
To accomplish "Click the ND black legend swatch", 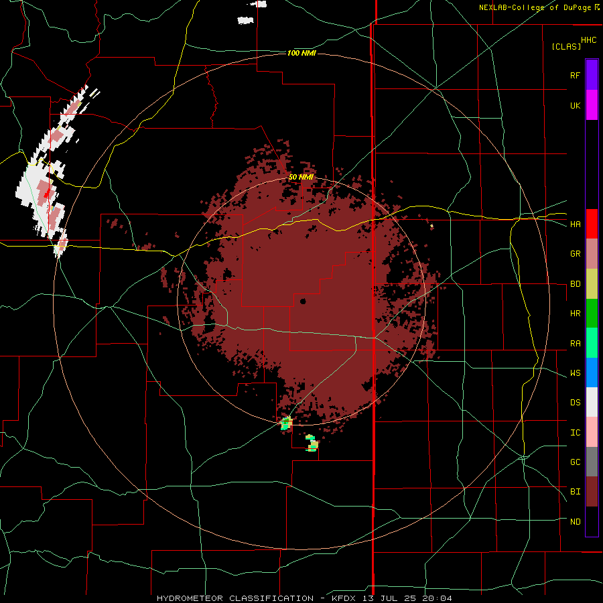I will tap(592, 521).
